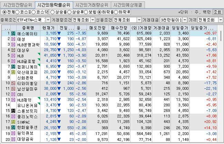Click the stock name 에스에이티

[27, 34]
